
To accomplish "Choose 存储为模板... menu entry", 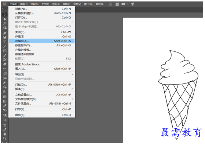I will (42, 50).
